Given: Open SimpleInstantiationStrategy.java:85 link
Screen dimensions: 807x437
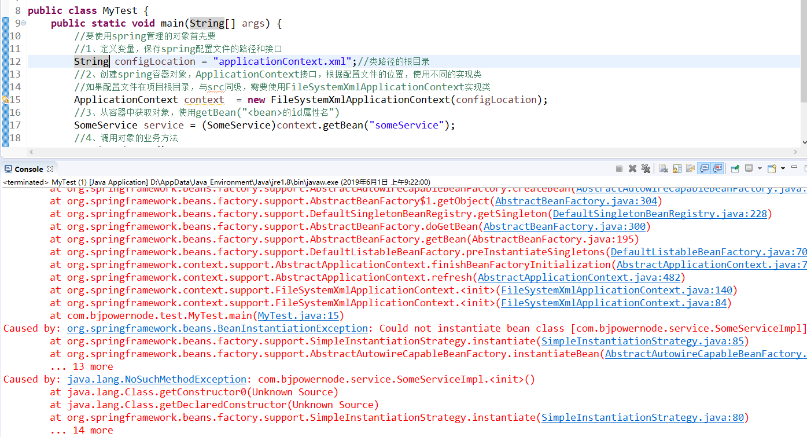Looking at the screenshot, I should tap(643, 341).
